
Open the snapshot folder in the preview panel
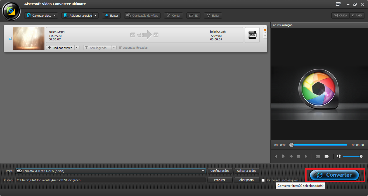pyautogui.click(x=327, y=156)
